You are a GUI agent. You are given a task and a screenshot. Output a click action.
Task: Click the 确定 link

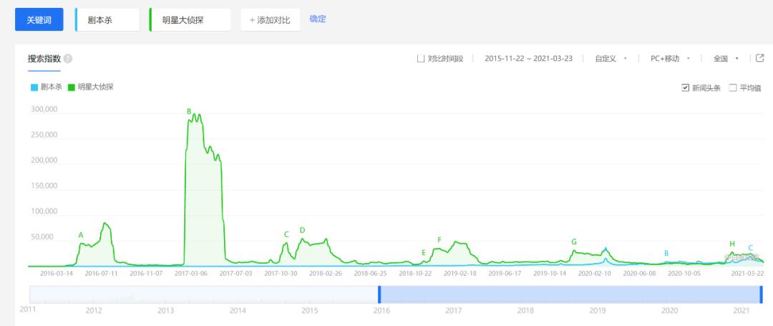coord(318,19)
